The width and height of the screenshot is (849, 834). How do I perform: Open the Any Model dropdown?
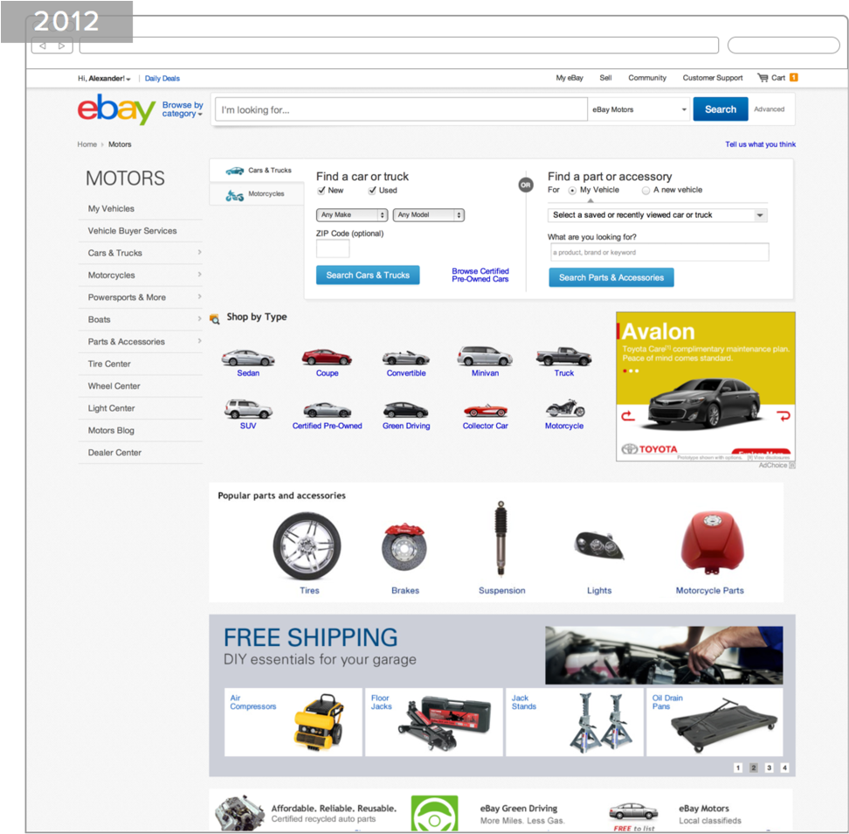coord(428,214)
